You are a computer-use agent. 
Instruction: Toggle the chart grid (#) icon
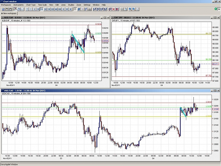point(79,9)
